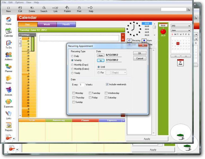The width and height of the screenshot is (205, 159).
Task: Open the Planner sidebar icon
Action: 9,68
